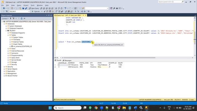Viewport: 197px width, 111px height.
Task: Open the Connect dropdown in Object Explorer
Action: [5, 18]
